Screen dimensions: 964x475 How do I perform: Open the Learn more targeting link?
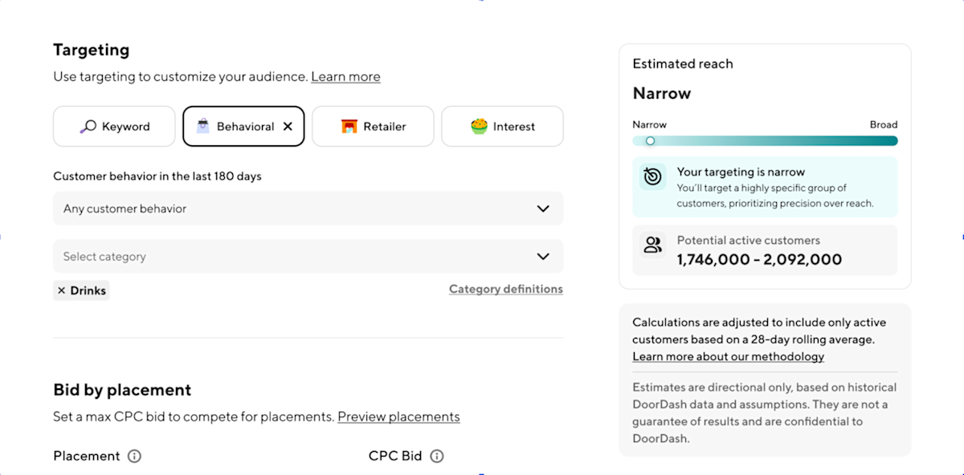pos(345,76)
